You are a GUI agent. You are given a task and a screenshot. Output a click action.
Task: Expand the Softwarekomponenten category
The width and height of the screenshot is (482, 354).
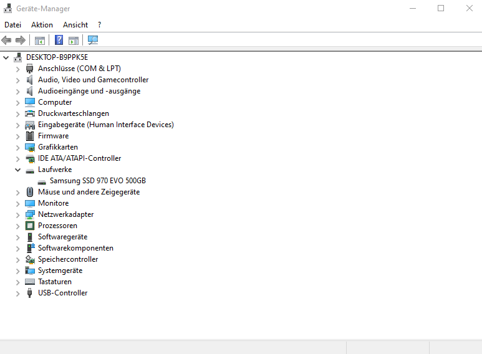18,248
